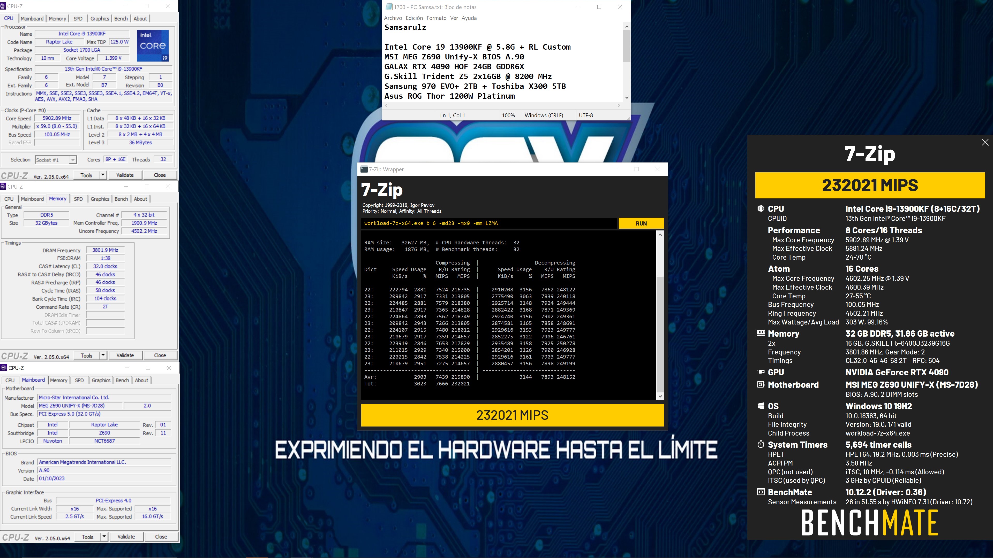This screenshot has height=558, width=993.
Task: Open Bench tab in top CPU-Z window
Action: 121,19
